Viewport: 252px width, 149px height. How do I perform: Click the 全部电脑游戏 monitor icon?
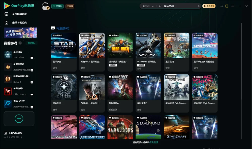tap(7, 14)
